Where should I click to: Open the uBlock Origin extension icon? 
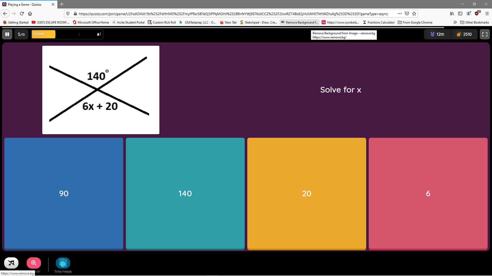click(x=477, y=14)
